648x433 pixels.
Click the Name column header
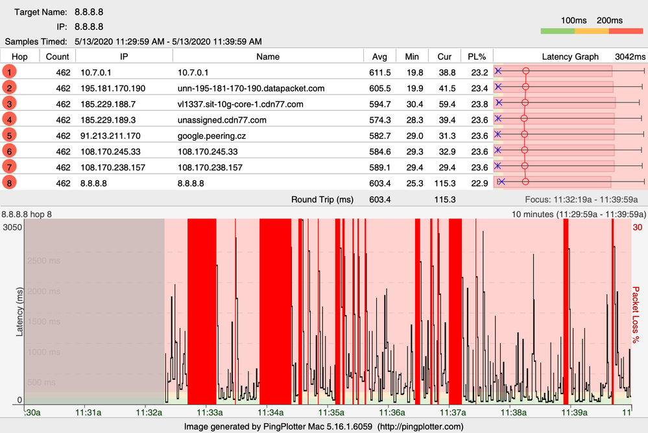268,56
